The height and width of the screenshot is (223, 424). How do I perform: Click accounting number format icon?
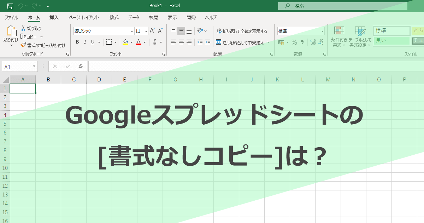pyautogui.click(x=282, y=42)
